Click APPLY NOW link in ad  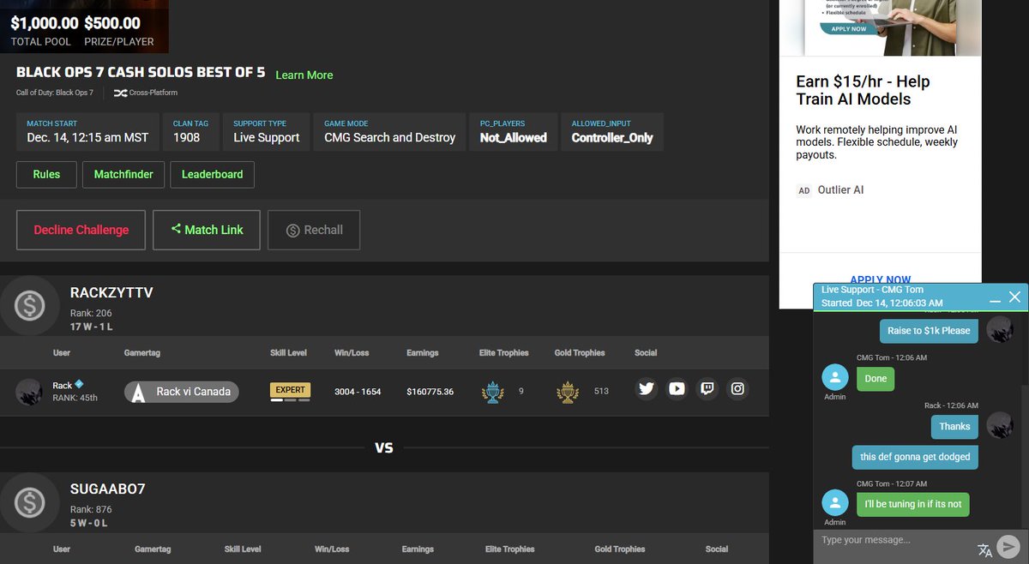[881, 280]
